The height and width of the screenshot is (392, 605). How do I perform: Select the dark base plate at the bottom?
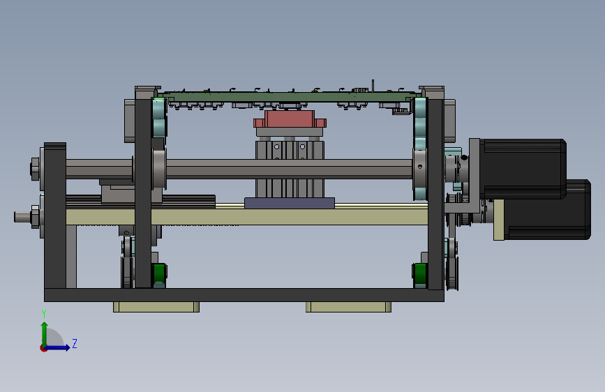point(244,295)
